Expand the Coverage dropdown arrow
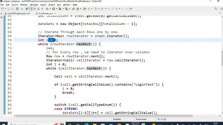The height and width of the screenshot is (125, 223). click(x=63, y=9)
